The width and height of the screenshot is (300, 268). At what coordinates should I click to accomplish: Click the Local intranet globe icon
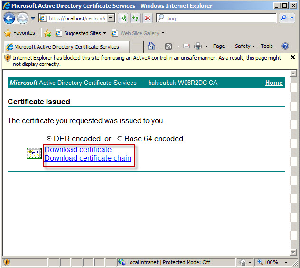point(122,262)
